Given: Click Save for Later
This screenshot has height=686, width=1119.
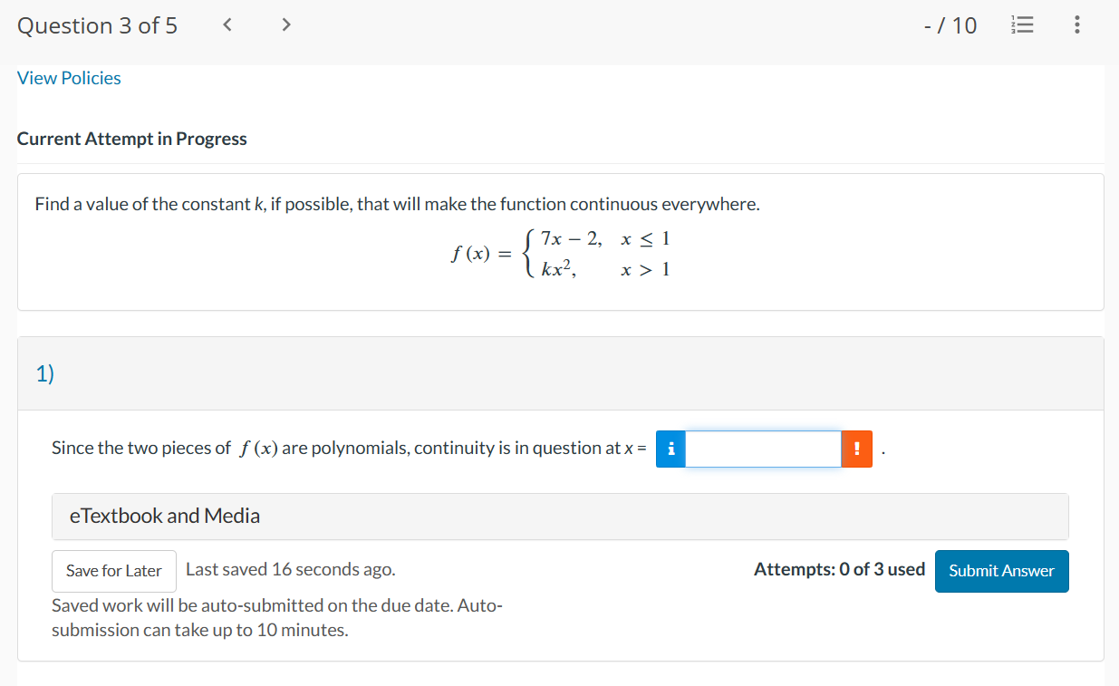Looking at the screenshot, I should coord(113,571).
